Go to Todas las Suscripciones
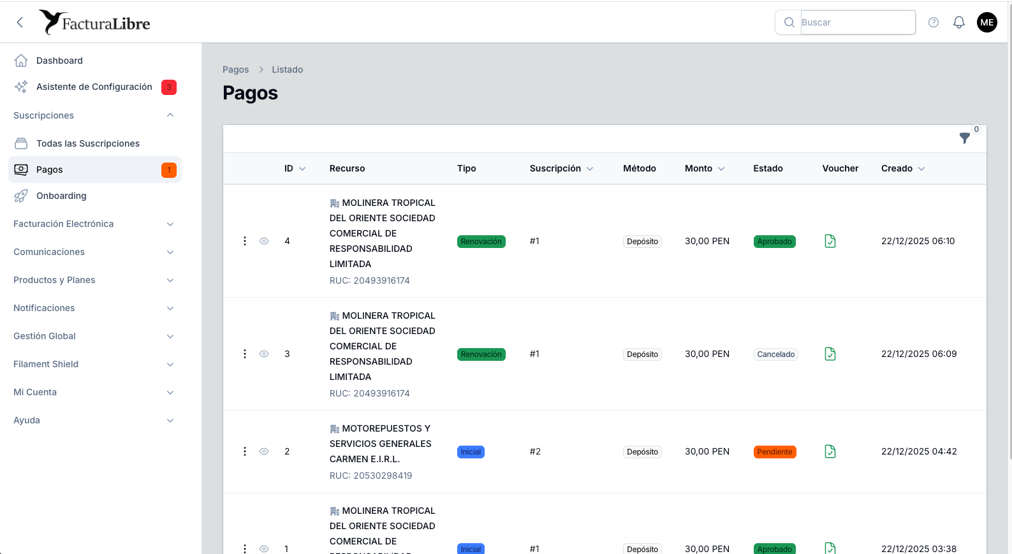Image resolution: width=1012 pixels, height=554 pixels. [x=87, y=143]
